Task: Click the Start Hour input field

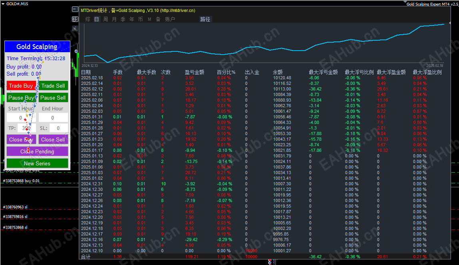Action: [x=21, y=118]
